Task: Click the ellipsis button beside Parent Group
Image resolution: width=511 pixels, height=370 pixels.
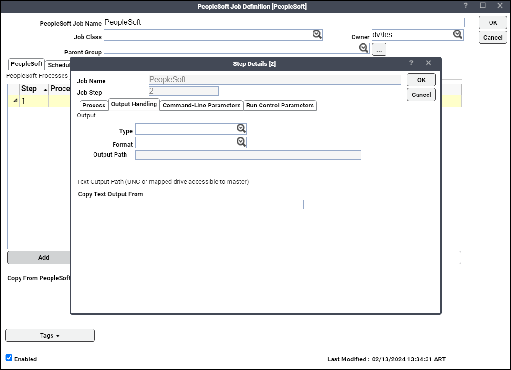Action: click(379, 50)
